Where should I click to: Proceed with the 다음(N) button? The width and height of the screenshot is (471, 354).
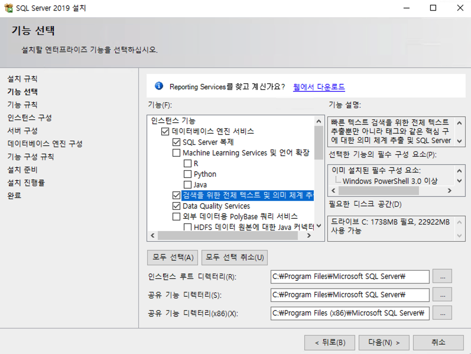(x=384, y=343)
